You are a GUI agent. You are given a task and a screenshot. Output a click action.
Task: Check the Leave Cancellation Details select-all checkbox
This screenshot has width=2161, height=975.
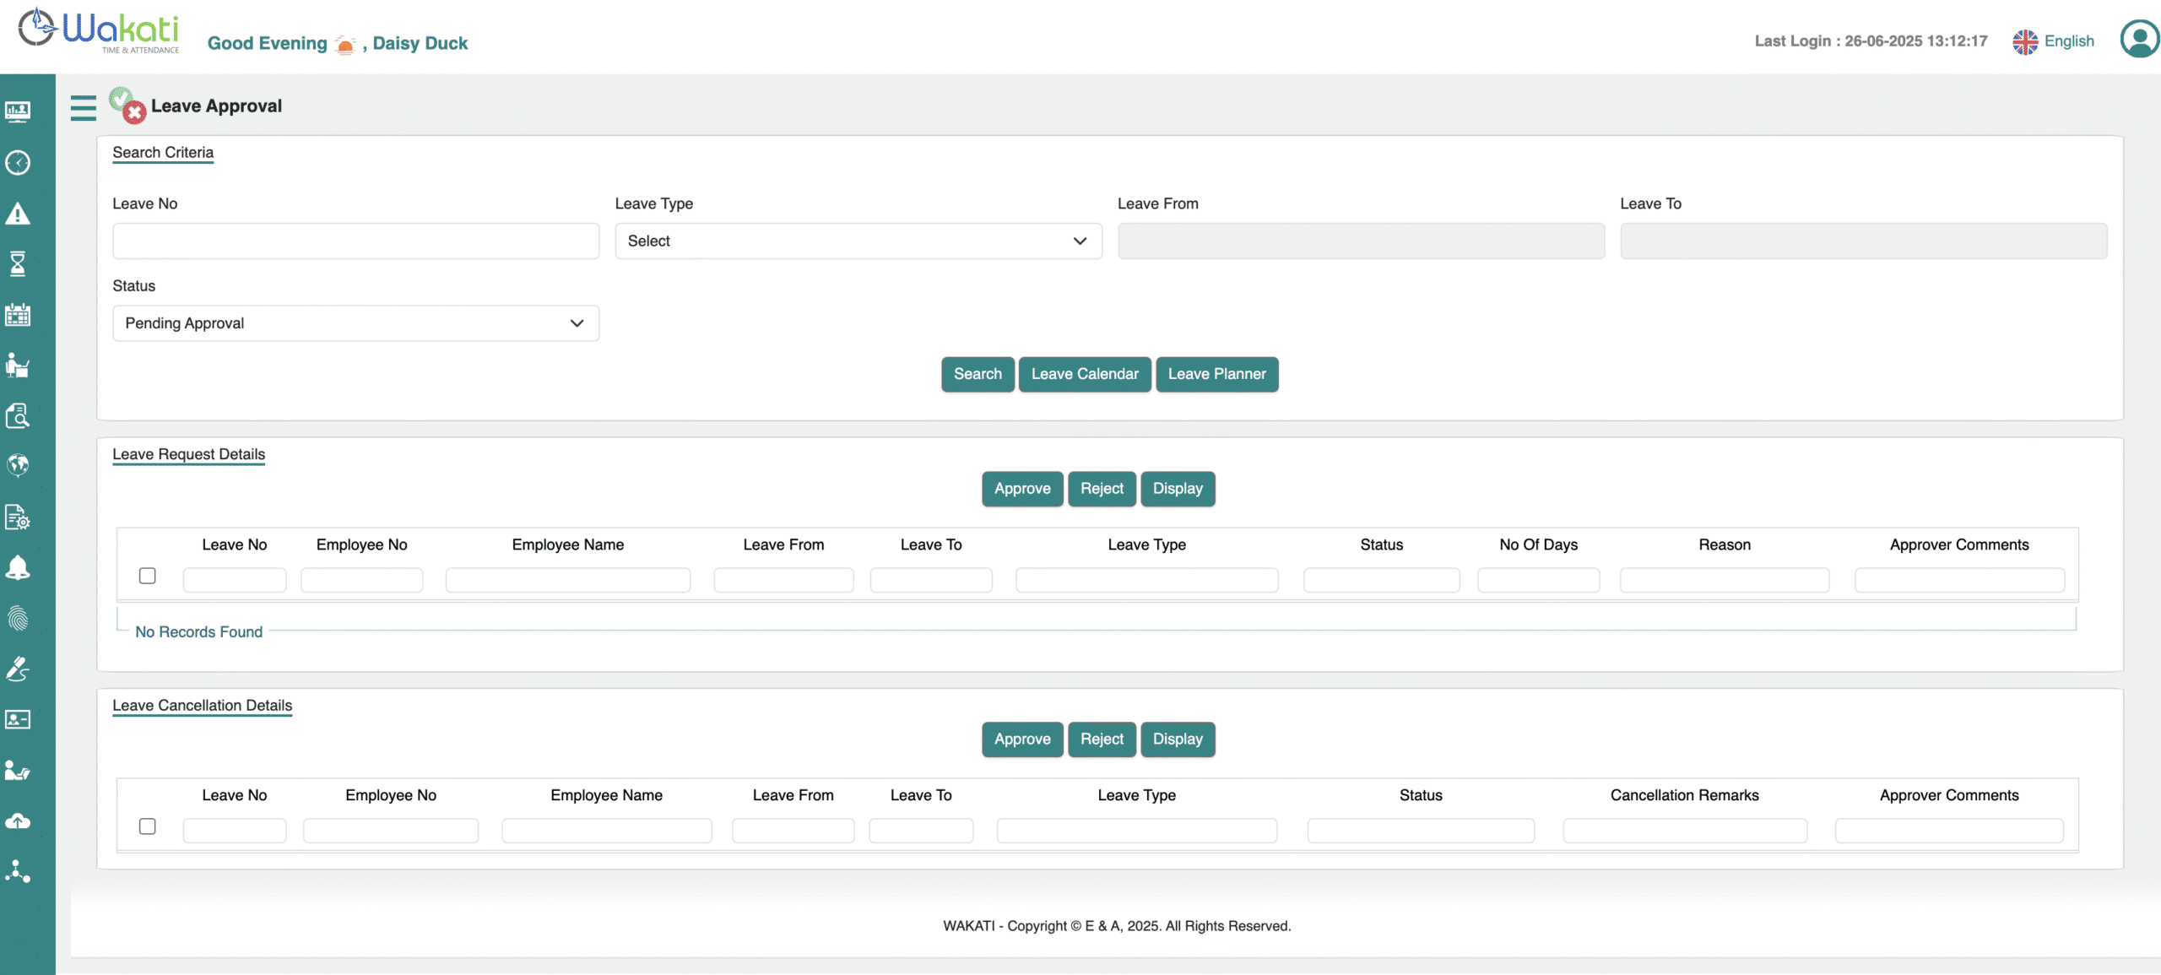pos(148,826)
